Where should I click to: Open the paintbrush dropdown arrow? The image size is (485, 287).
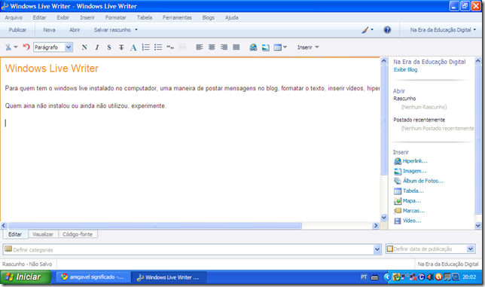tap(372, 30)
